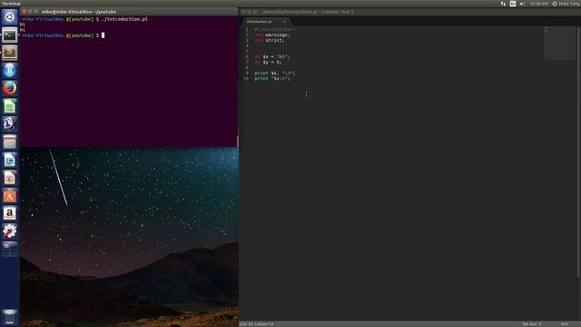
Task: Click the 'print "$x\n";' line
Action: tap(272, 79)
